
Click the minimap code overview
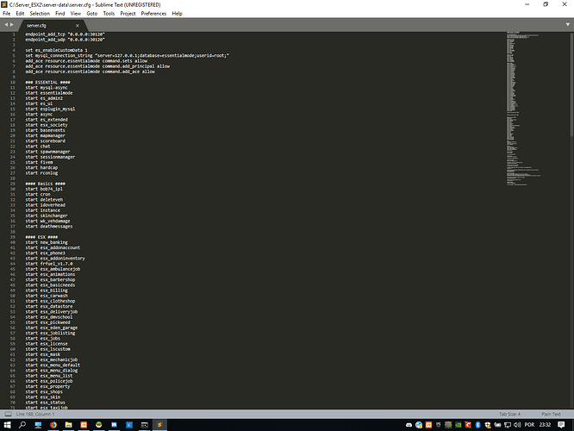click(x=523, y=109)
